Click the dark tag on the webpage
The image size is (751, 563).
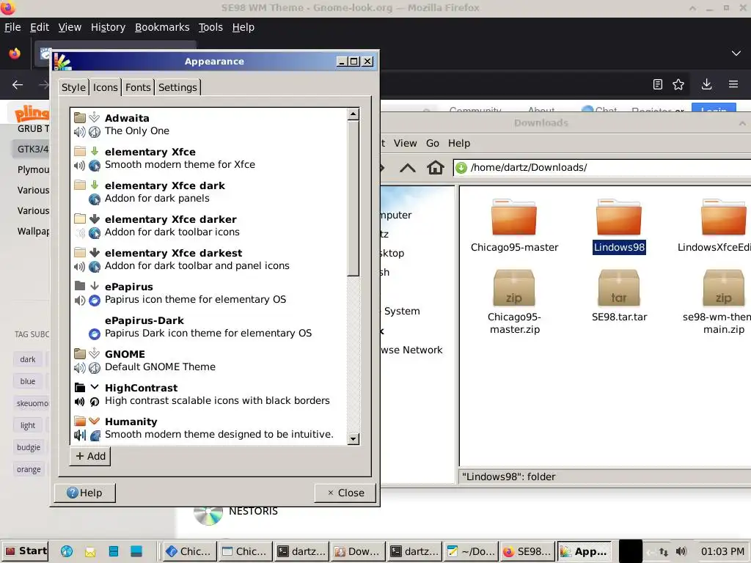click(28, 359)
